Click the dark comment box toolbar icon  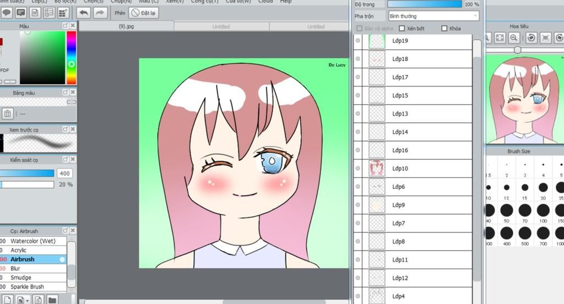click(21, 13)
